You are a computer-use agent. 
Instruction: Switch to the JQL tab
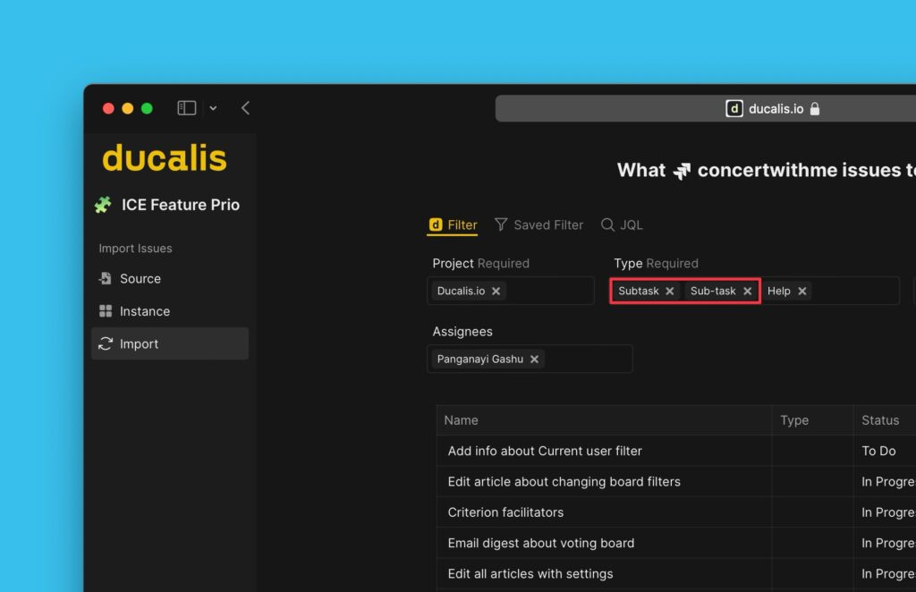coord(632,224)
